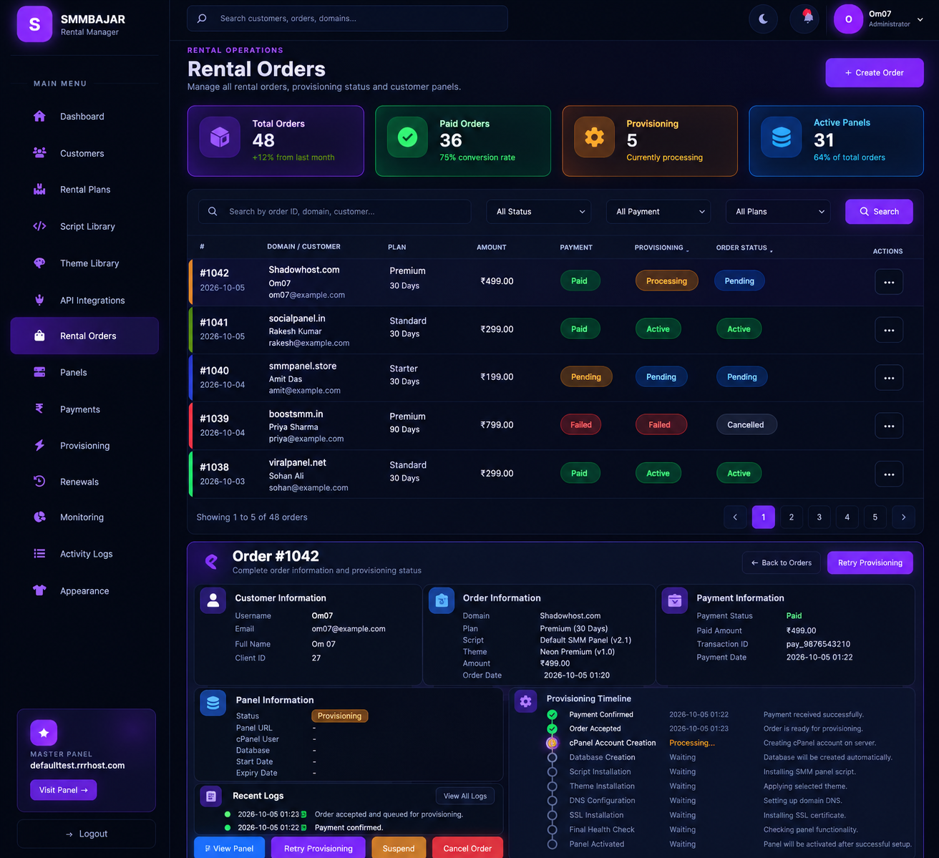Select Activity Logs in the sidebar
Viewport: 939px width, 858px height.
click(x=84, y=554)
